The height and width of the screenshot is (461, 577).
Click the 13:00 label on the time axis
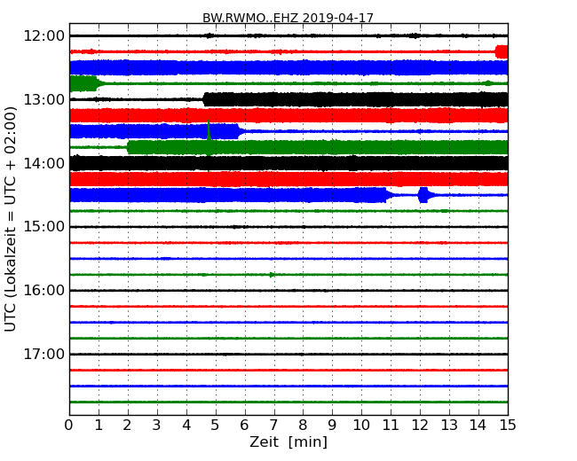pos(43,99)
